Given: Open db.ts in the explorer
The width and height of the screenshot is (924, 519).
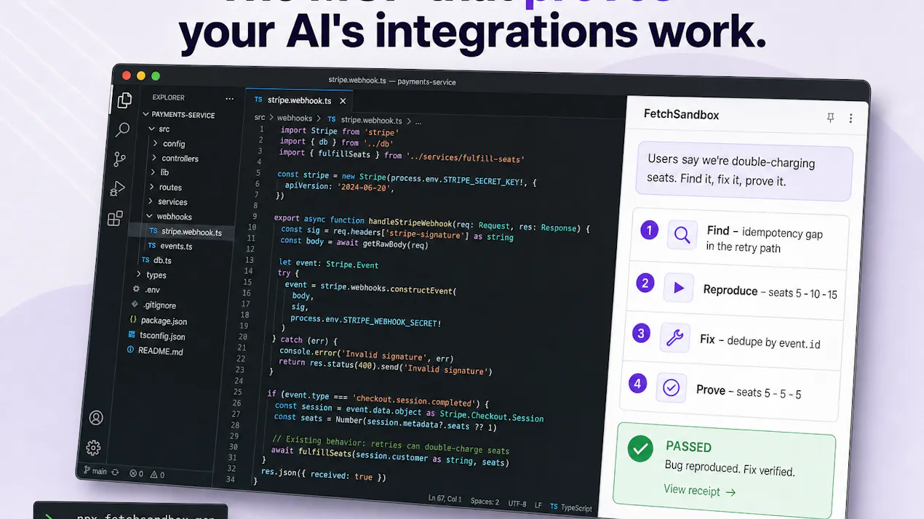Looking at the screenshot, I should click(156, 260).
